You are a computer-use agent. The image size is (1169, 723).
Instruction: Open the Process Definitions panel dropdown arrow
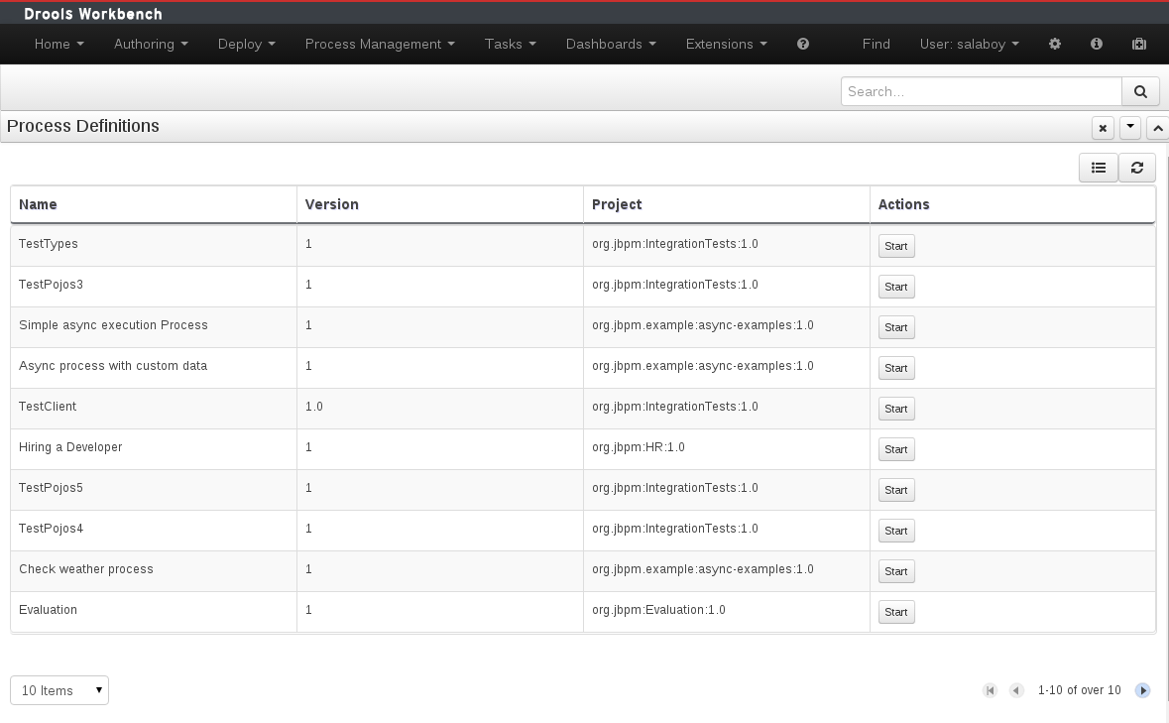pyautogui.click(x=1130, y=127)
